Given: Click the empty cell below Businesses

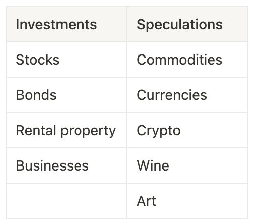Looking at the screenshot, I should [x=67, y=201].
